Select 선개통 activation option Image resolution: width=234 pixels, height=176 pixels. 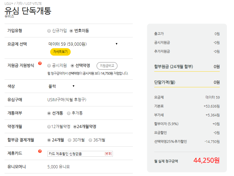point(49,113)
